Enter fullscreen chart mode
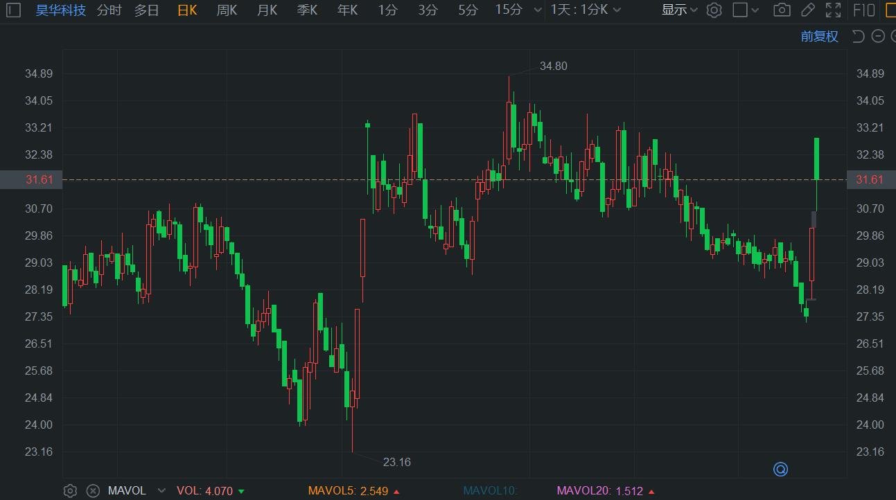The image size is (896, 500). point(834,10)
